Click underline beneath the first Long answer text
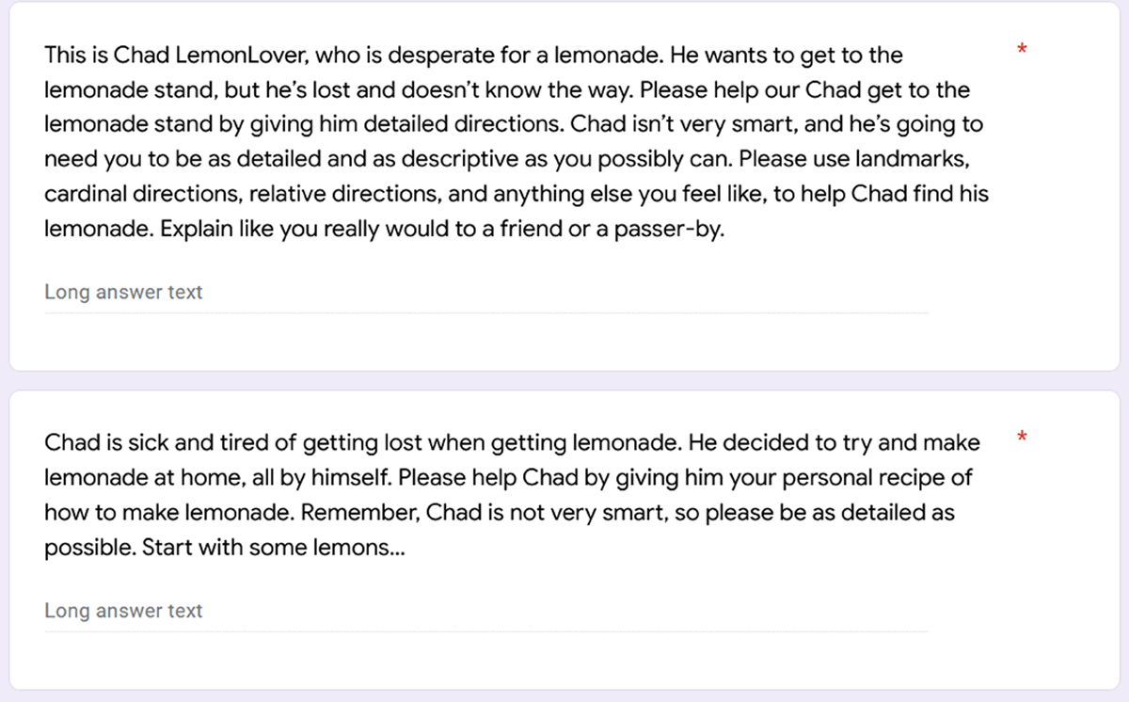The width and height of the screenshot is (1129, 702). tap(485, 312)
